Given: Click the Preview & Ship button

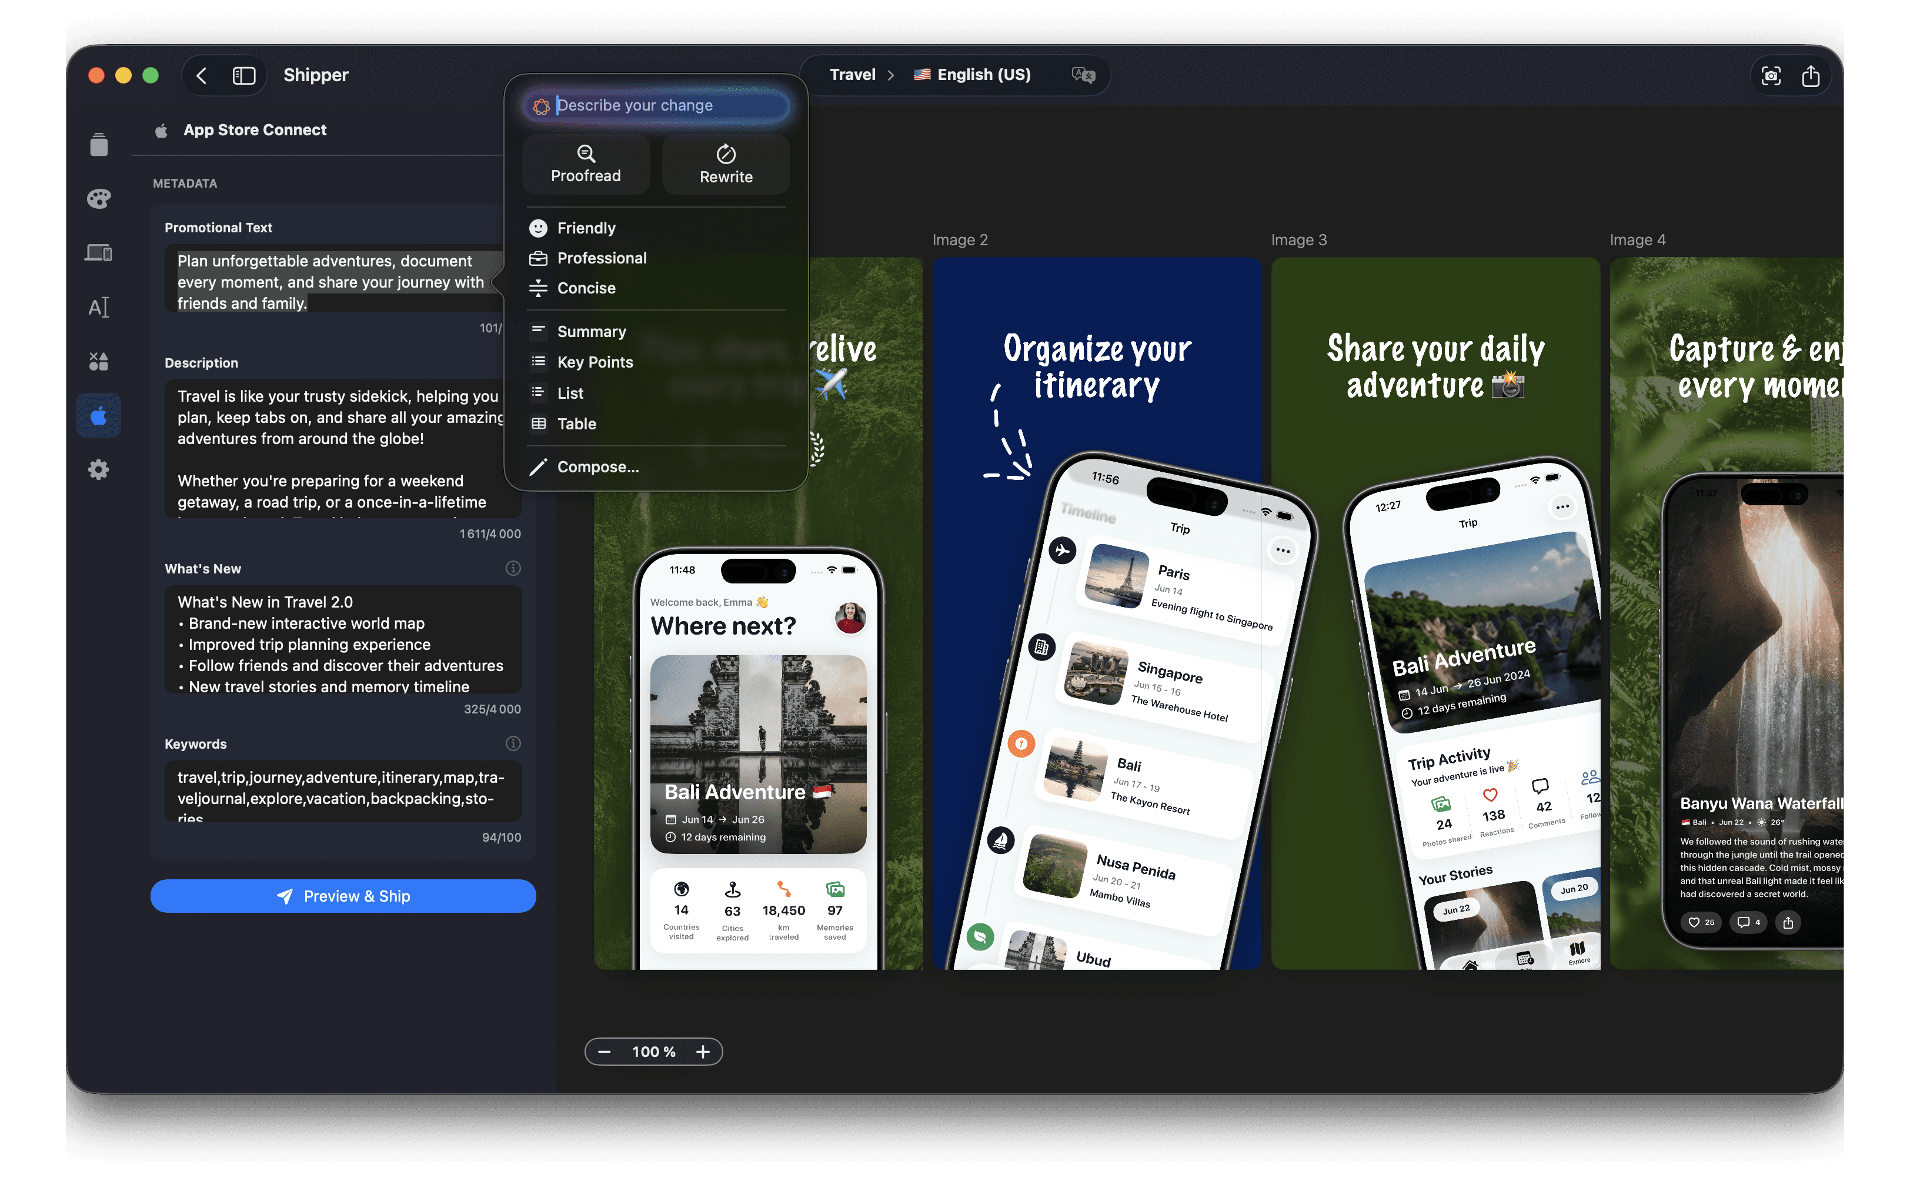Looking at the screenshot, I should [343, 896].
